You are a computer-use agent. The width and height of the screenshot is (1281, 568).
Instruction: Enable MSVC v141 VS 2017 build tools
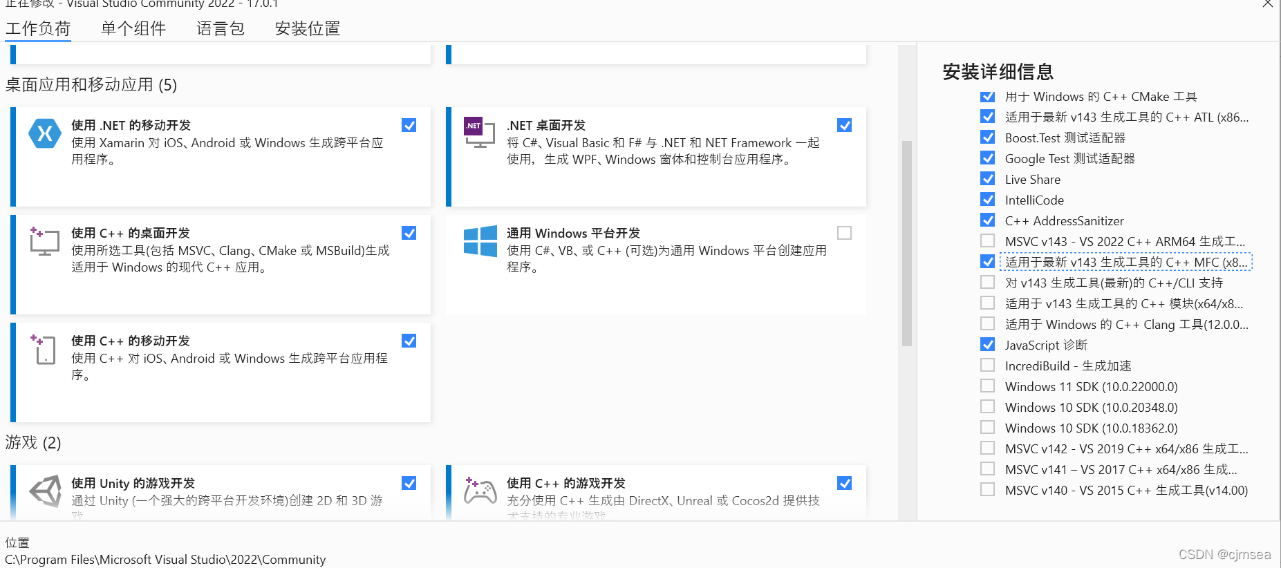pyautogui.click(x=988, y=468)
